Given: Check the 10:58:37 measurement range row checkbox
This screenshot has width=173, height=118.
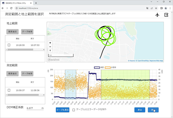Looking at the screenshot, I should (x=9, y=90).
